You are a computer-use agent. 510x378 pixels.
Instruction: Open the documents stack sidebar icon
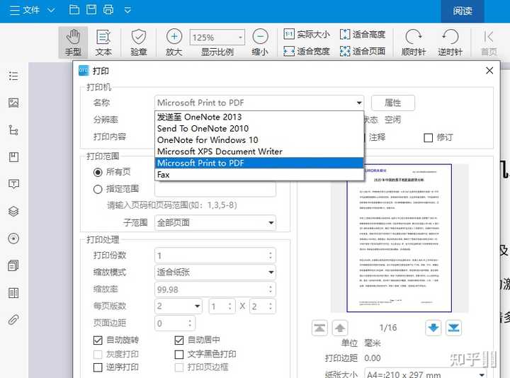click(13, 265)
